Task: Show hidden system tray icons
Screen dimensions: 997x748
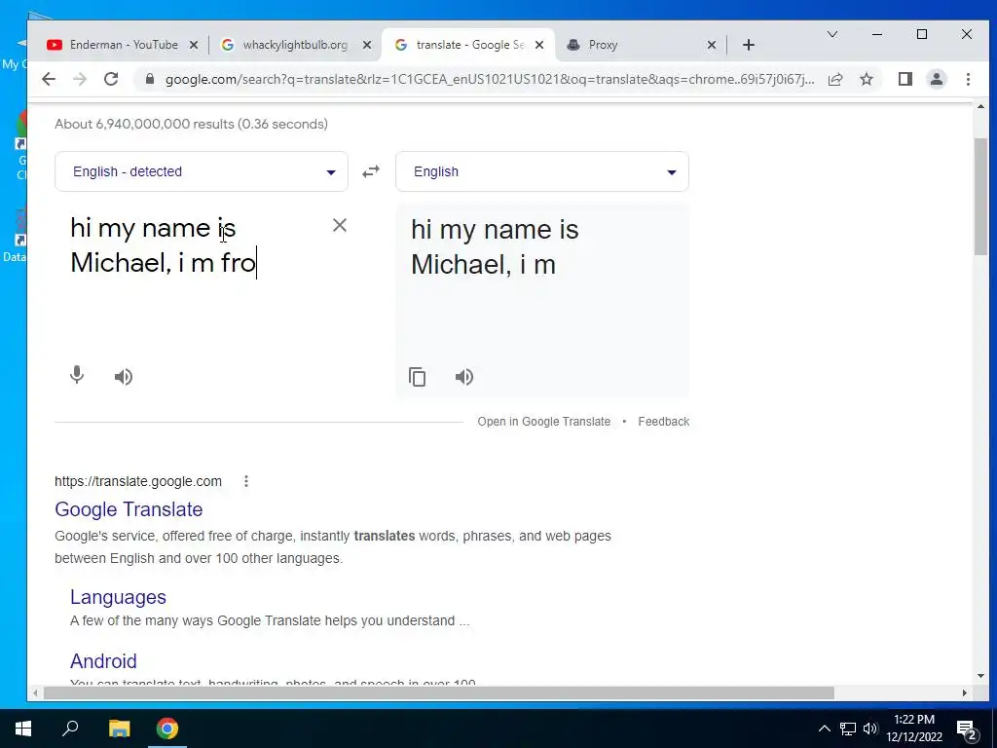Action: tap(824, 729)
